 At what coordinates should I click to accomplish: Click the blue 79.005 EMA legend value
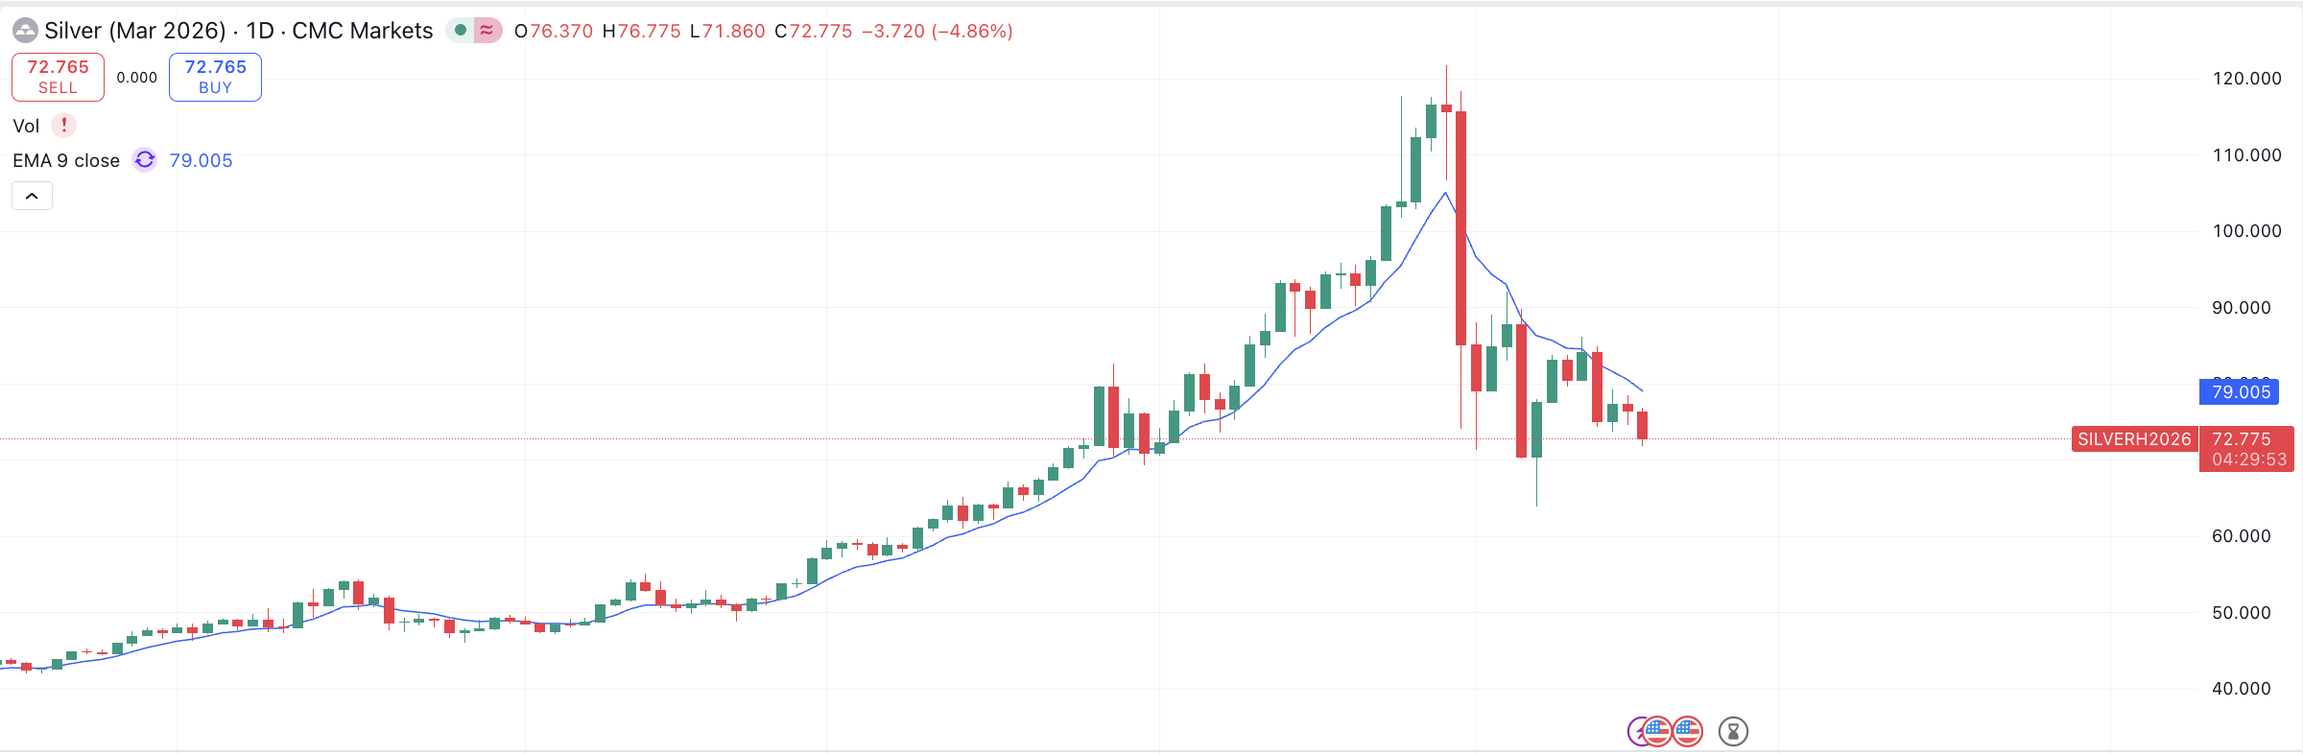pos(201,160)
